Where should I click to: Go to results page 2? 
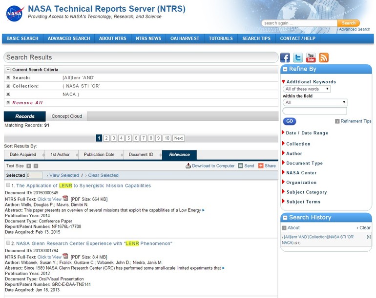coord(106,138)
